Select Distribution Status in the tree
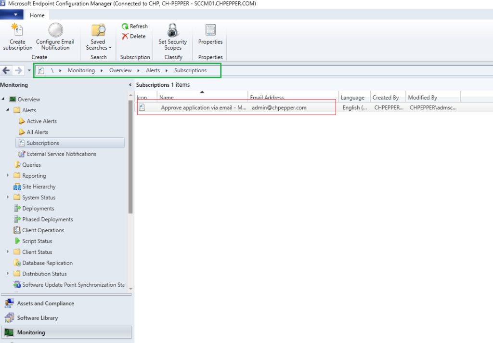 coord(44,274)
